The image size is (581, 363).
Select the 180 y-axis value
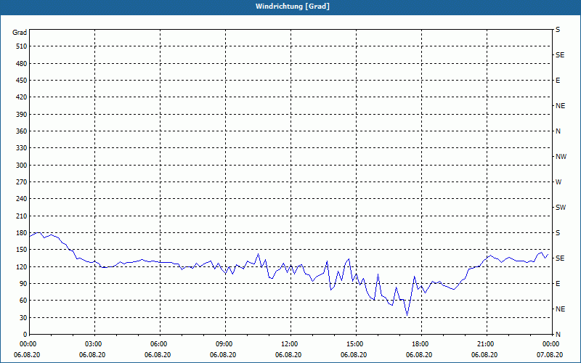point(22,233)
